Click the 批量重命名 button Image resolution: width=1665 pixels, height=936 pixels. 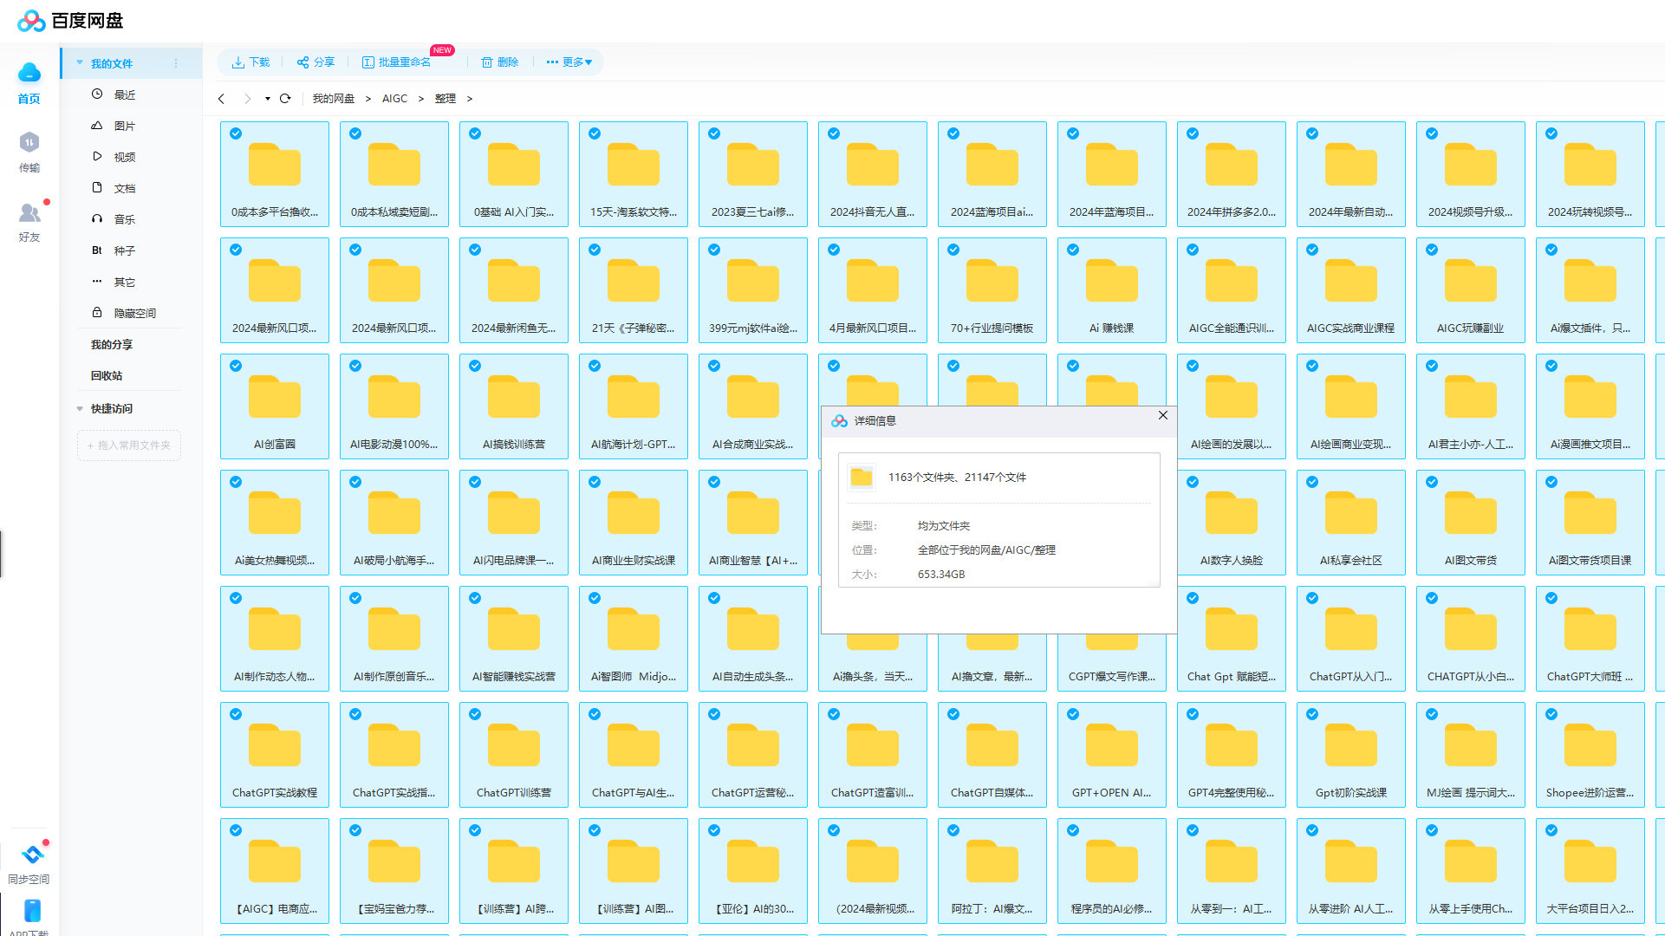[396, 62]
